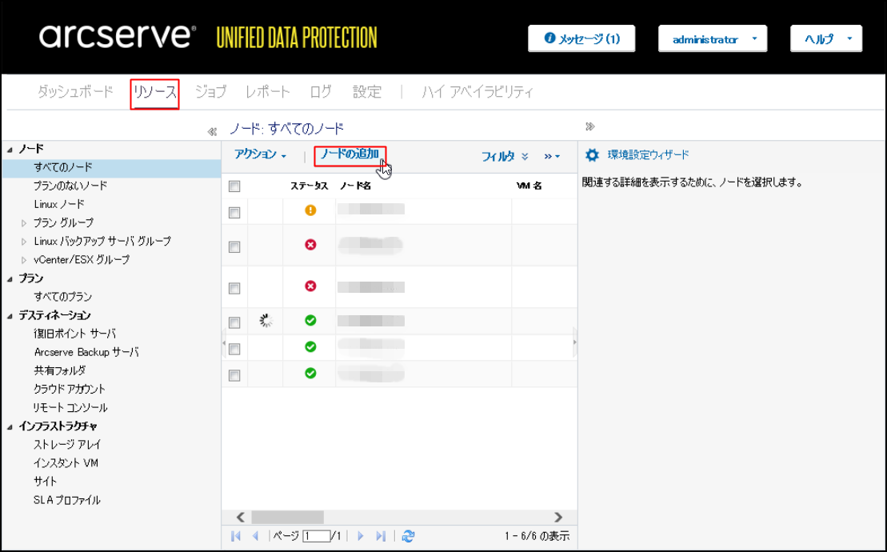
Task: Open the アクション dropdown
Action: 260,154
